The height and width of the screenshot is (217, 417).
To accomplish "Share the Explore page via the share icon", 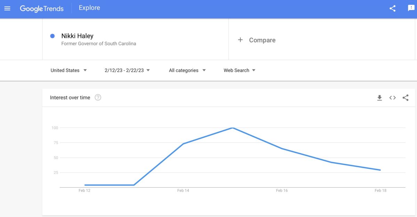I will (x=392, y=8).
